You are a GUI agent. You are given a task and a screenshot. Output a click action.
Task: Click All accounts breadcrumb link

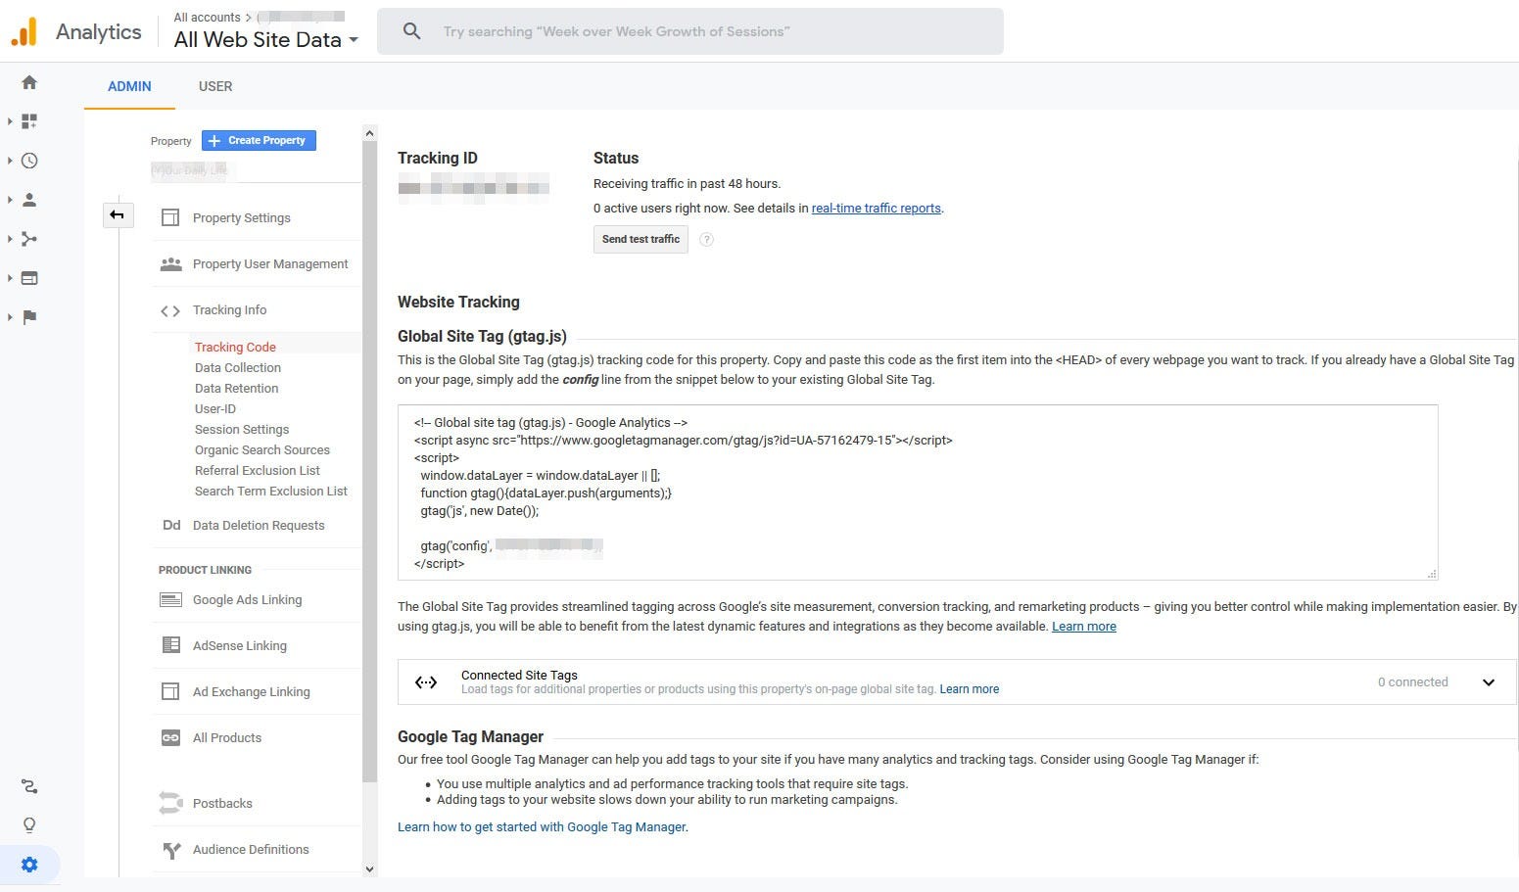click(x=207, y=17)
